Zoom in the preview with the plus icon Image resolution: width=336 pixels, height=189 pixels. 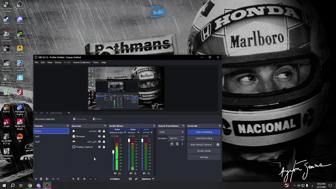(x=47, y=113)
